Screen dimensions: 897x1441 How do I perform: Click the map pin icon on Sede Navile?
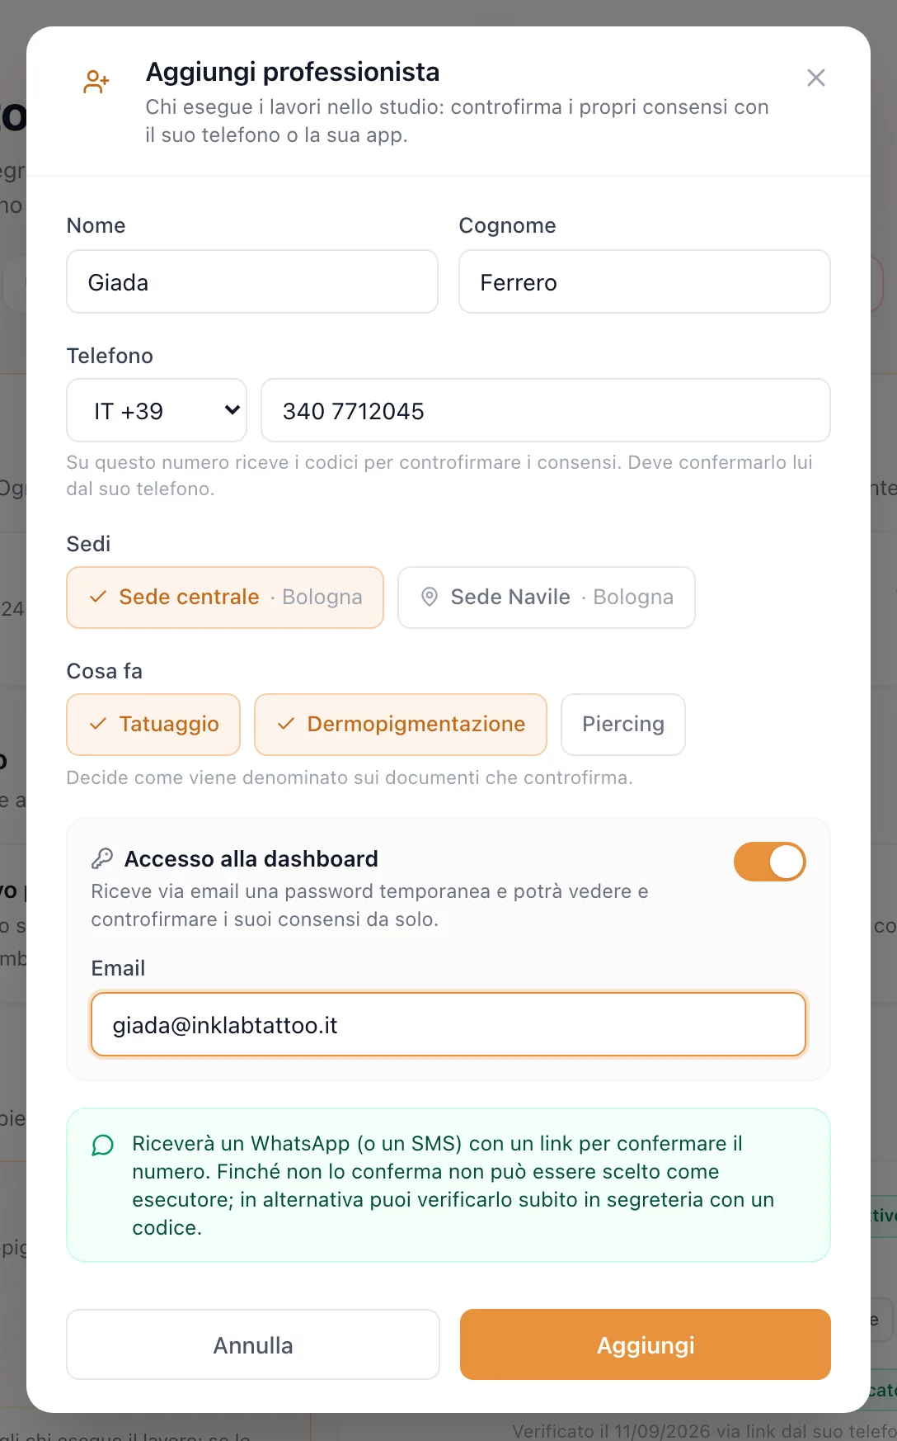430,597
